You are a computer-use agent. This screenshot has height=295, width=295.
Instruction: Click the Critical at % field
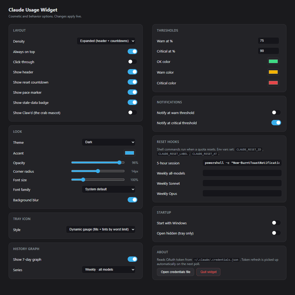coord(268,51)
